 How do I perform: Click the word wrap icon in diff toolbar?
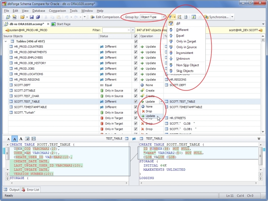pos(27,139)
